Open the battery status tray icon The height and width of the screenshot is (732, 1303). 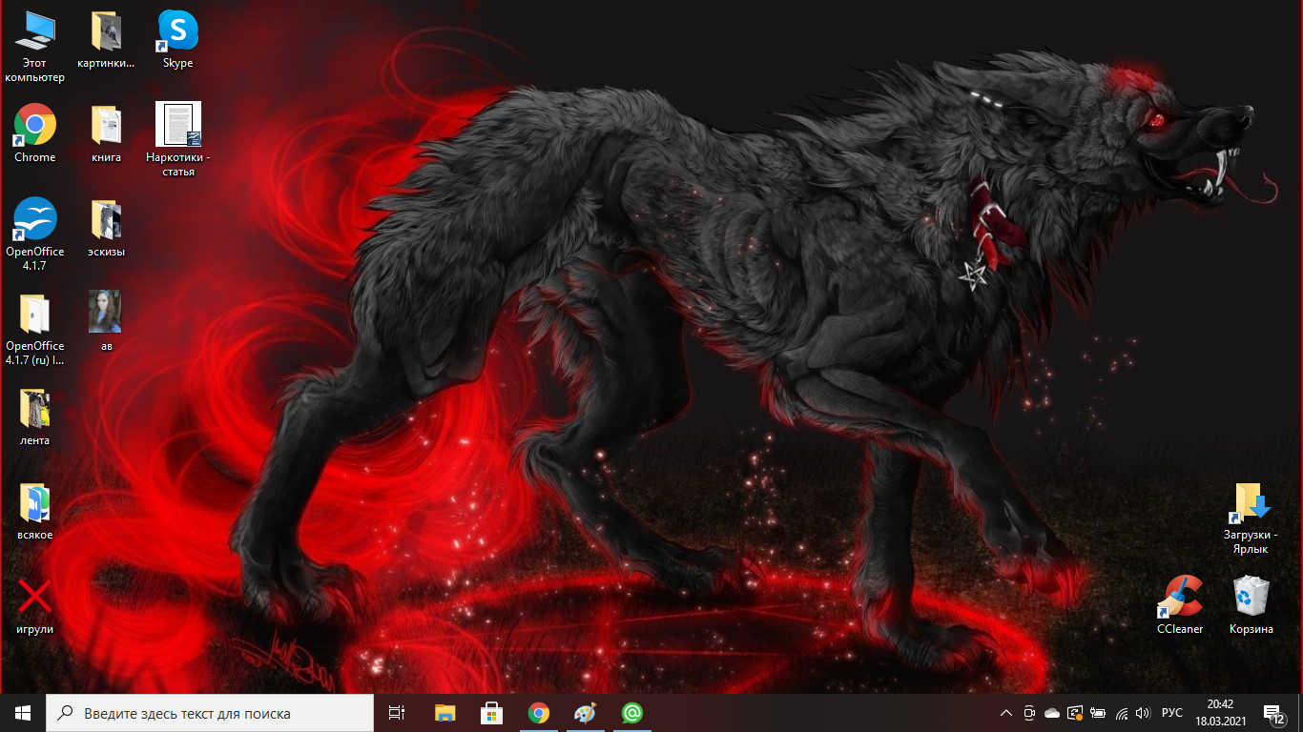(x=1098, y=713)
